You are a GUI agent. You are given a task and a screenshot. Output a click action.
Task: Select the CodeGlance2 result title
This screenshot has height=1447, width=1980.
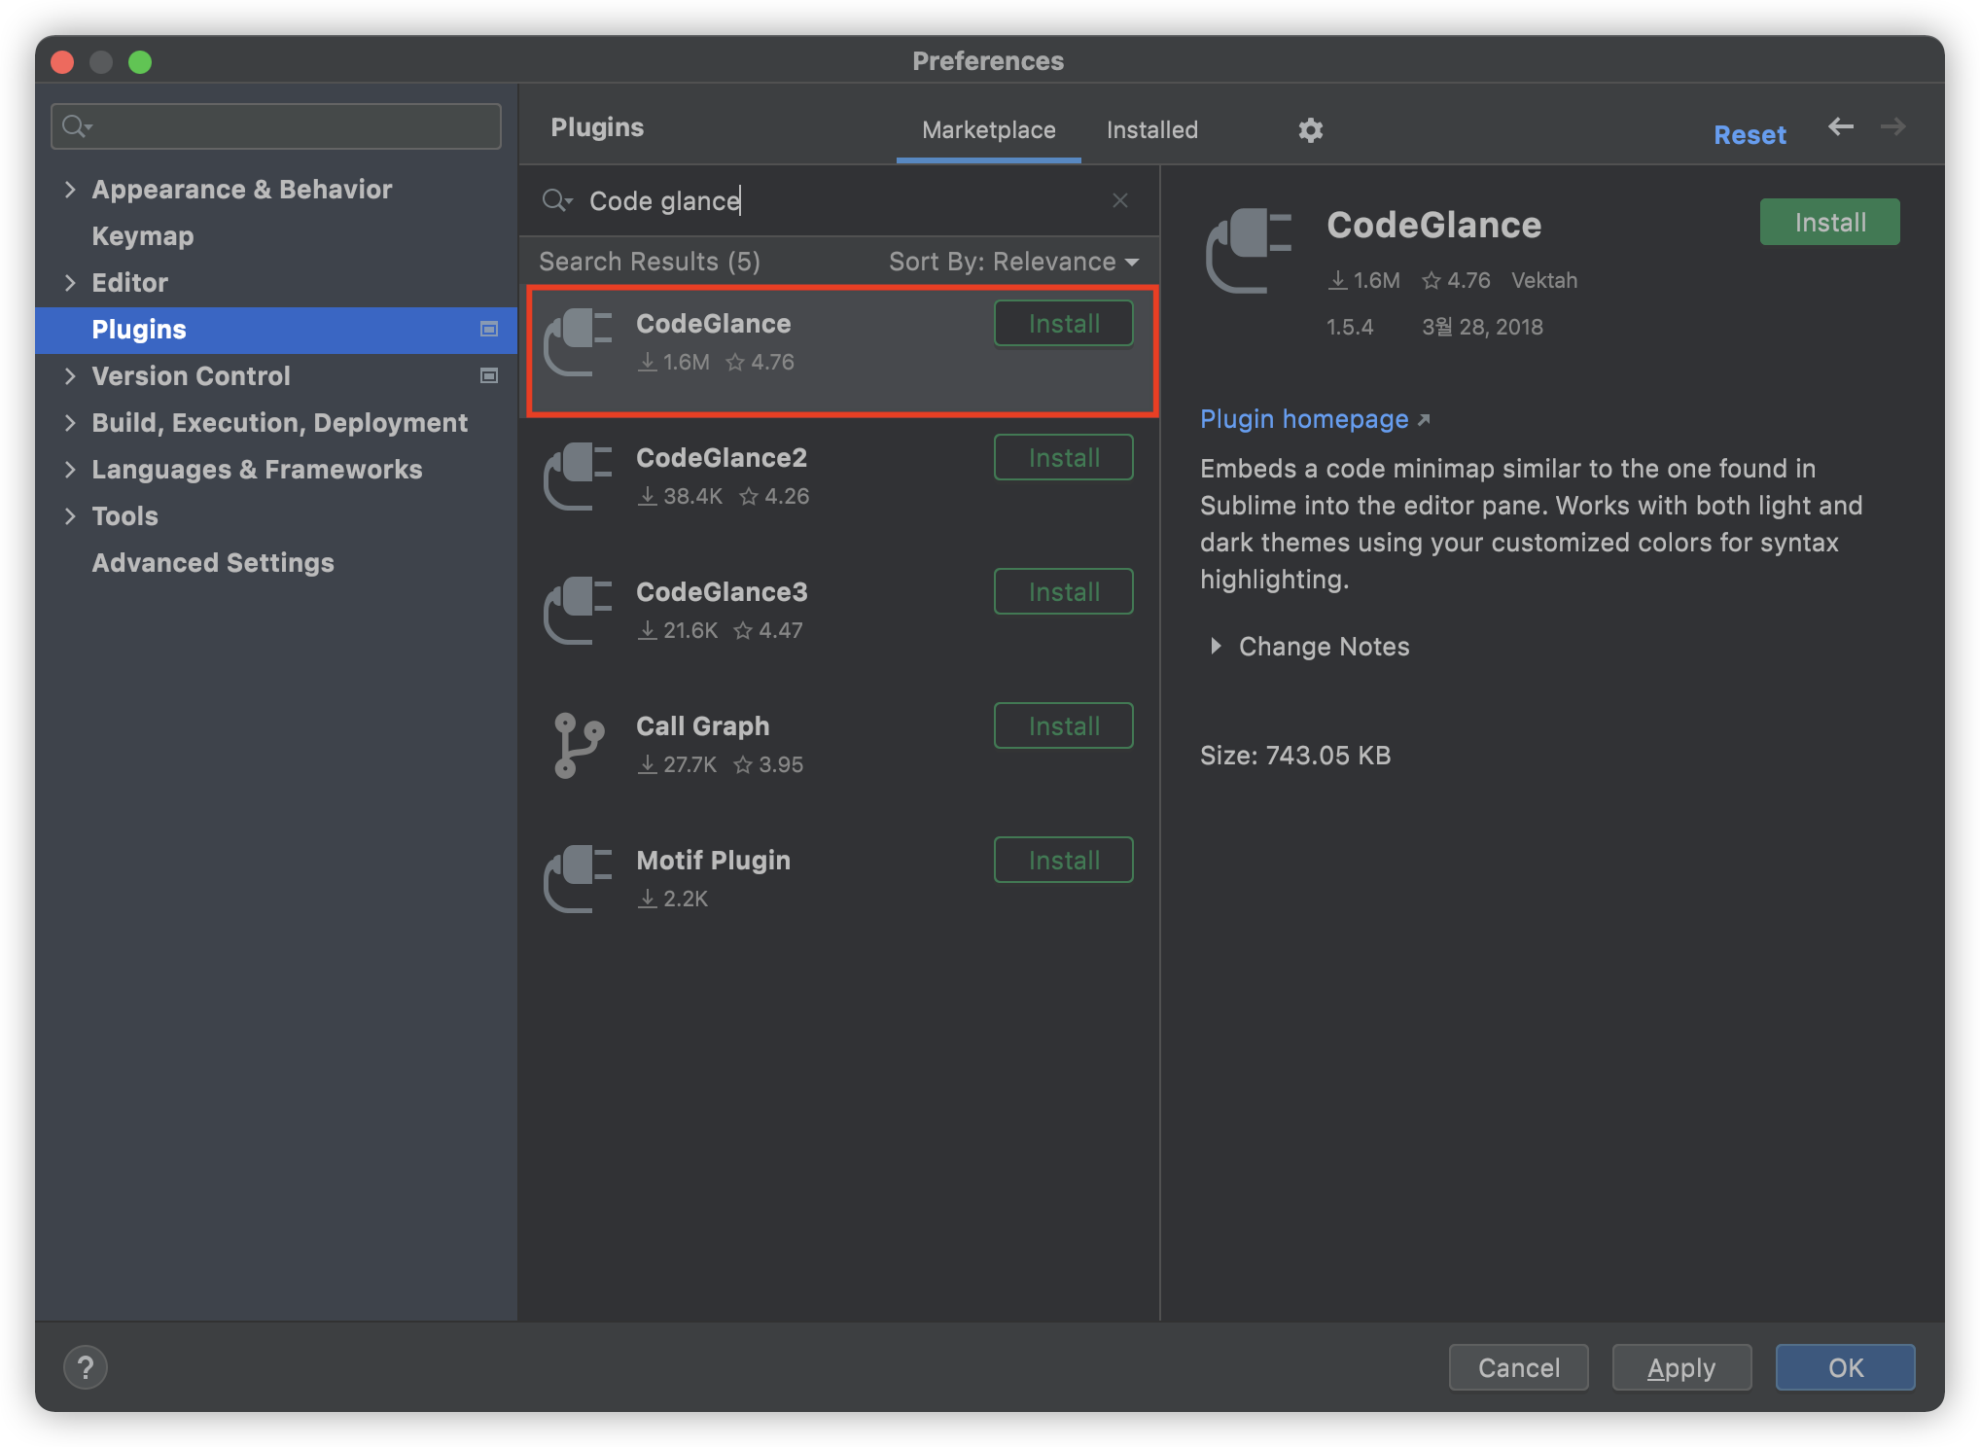click(722, 458)
